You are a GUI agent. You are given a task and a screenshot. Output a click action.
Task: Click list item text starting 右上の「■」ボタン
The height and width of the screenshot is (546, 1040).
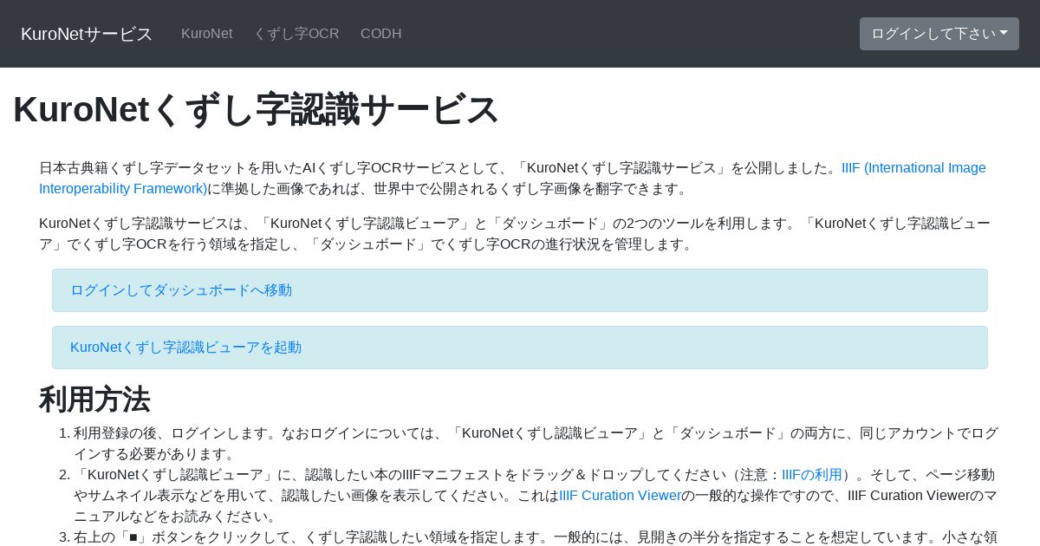tap(536, 537)
